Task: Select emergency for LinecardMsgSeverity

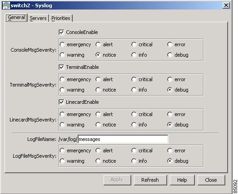Action: click(62, 114)
